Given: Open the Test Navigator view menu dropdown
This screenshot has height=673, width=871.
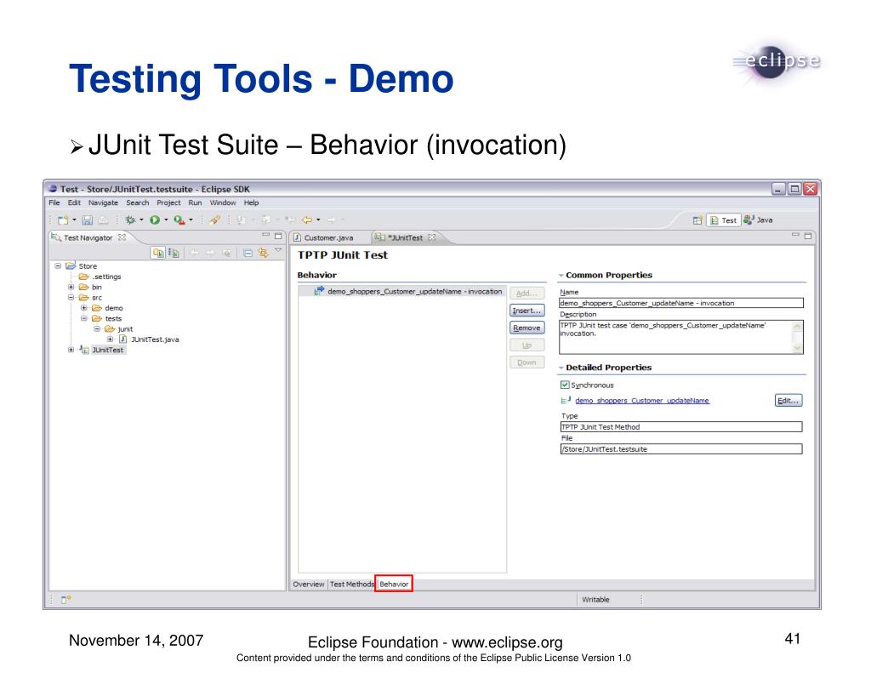Looking at the screenshot, I should pos(278,251).
